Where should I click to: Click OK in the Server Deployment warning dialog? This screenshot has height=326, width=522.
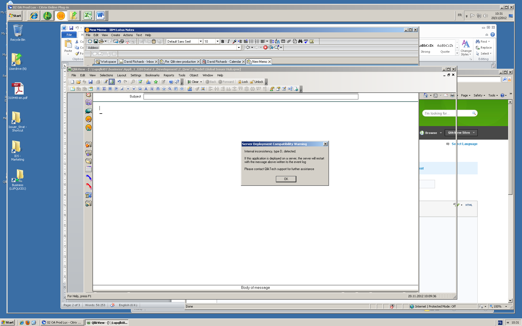coord(286,179)
